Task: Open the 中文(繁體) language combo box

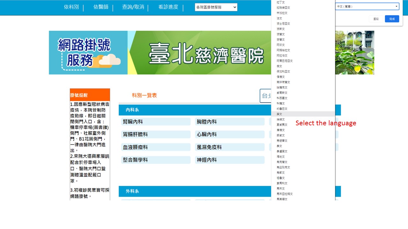Action: point(367,6)
